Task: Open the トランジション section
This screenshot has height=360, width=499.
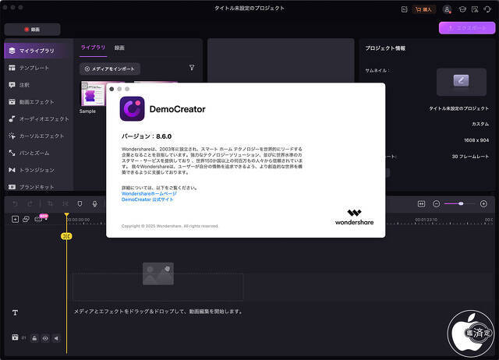Action: coord(31,170)
